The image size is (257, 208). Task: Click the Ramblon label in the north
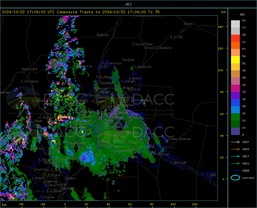(103, 35)
